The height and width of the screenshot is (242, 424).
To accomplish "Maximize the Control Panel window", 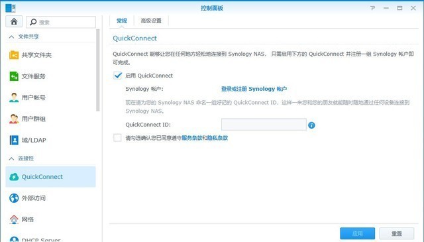I will (x=399, y=8).
